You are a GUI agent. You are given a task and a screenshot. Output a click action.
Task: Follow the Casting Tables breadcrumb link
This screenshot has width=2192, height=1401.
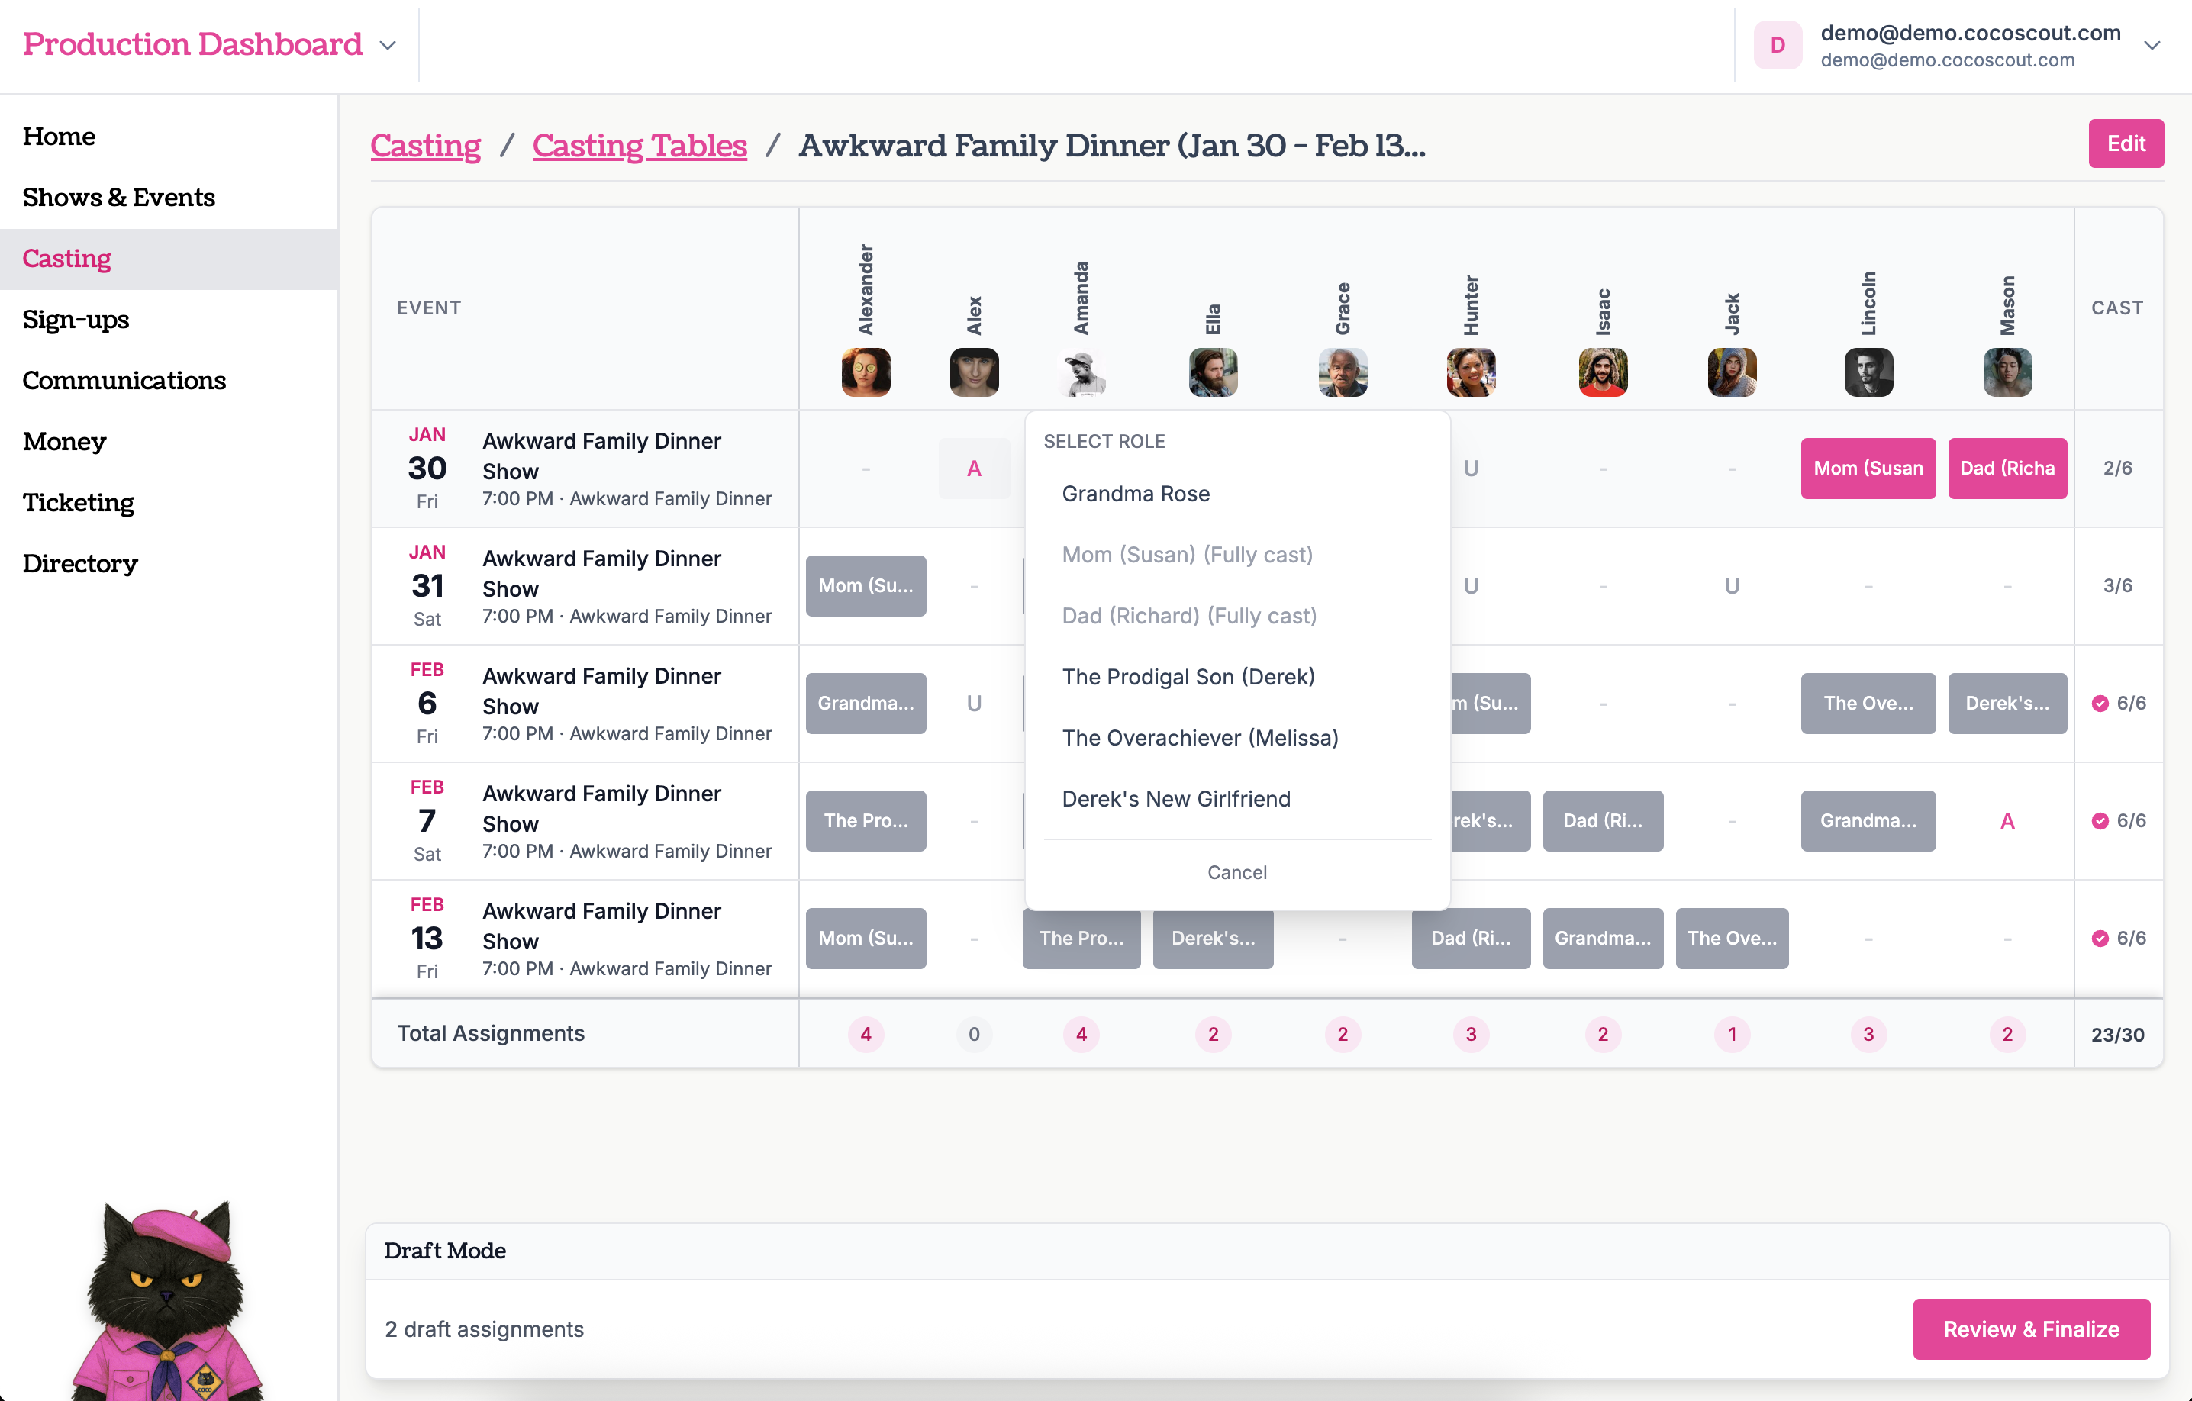[x=639, y=146]
